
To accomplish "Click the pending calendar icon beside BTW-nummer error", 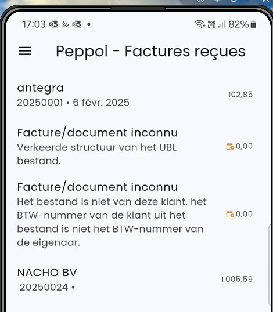I will point(230,214).
